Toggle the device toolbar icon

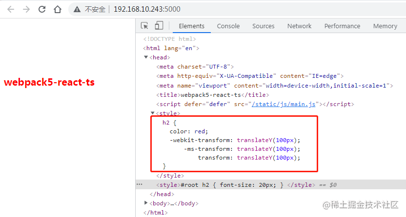[x=159, y=26]
